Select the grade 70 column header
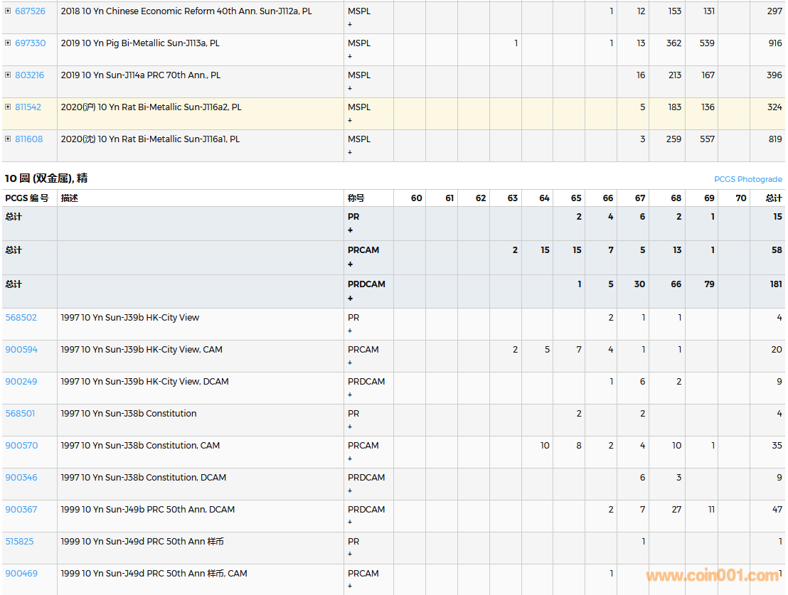The height and width of the screenshot is (595, 788). 741,198
